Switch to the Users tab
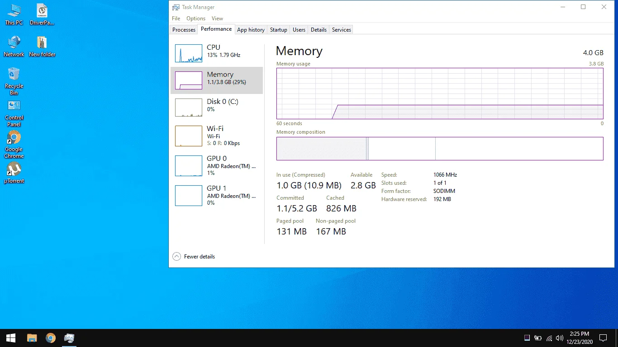 point(299,30)
